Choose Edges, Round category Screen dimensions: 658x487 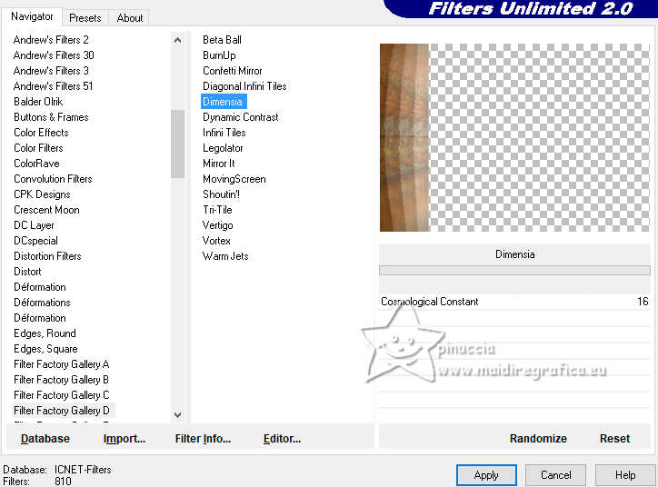pos(45,333)
